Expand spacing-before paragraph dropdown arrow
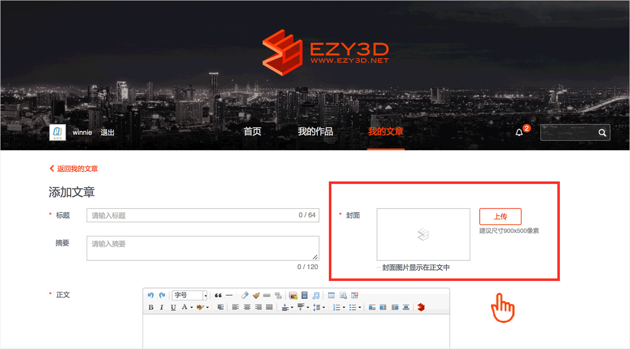 (292, 307)
